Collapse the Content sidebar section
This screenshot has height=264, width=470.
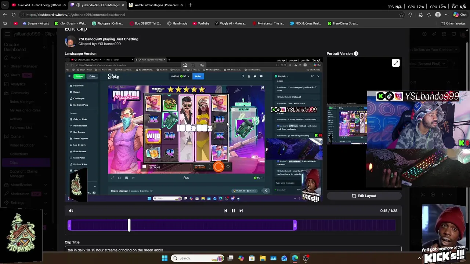pyautogui.click(x=46, y=136)
